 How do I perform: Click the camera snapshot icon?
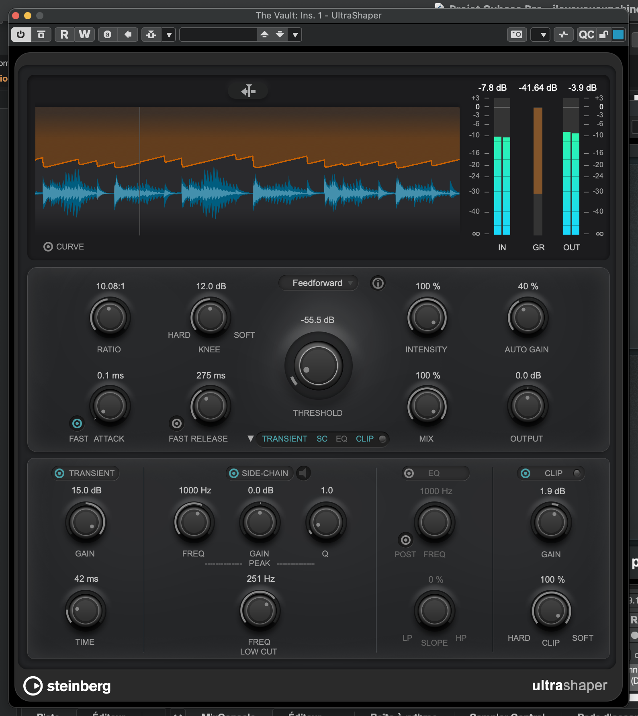[517, 35]
